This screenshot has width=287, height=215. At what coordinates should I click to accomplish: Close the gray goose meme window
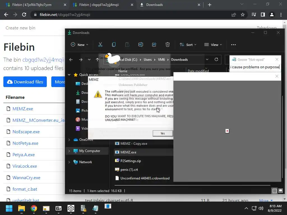[277, 76]
